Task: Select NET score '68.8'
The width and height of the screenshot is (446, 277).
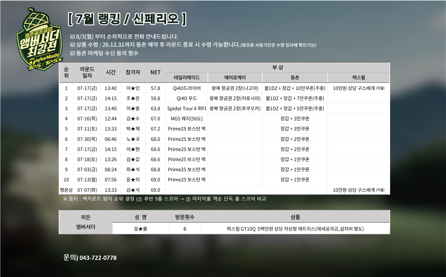Action: pyautogui.click(x=155, y=170)
